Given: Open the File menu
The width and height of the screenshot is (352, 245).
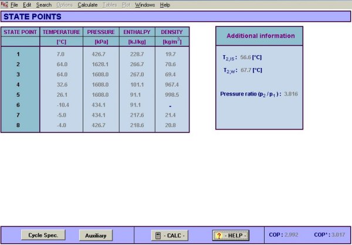Looking at the screenshot, I should point(14,5).
